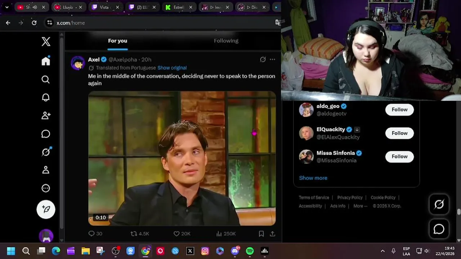Viewport: 461px width, 259px height.
Task: Click the taskbar volume speaker icon
Action: (427, 251)
